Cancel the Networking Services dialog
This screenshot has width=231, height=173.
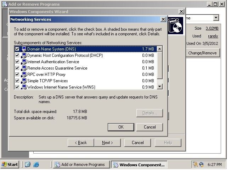click(x=150, y=127)
